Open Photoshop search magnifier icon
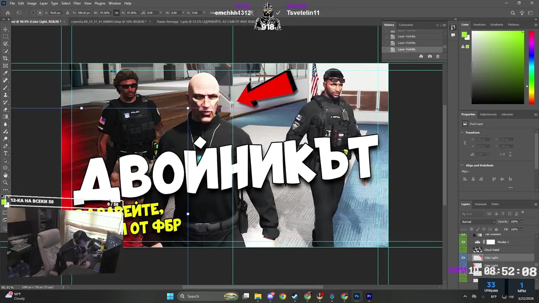Viewport: 539px width, 303px height. pos(512,13)
